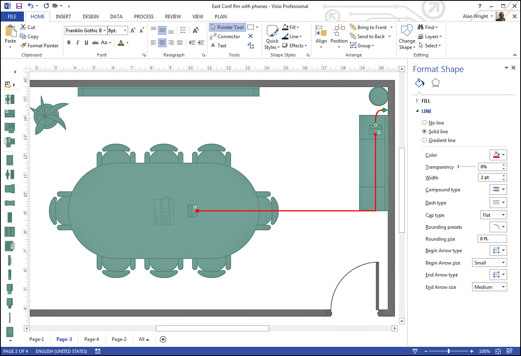Save the drawing with Save icon
This screenshot has height=356, width=521.
point(19,6)
